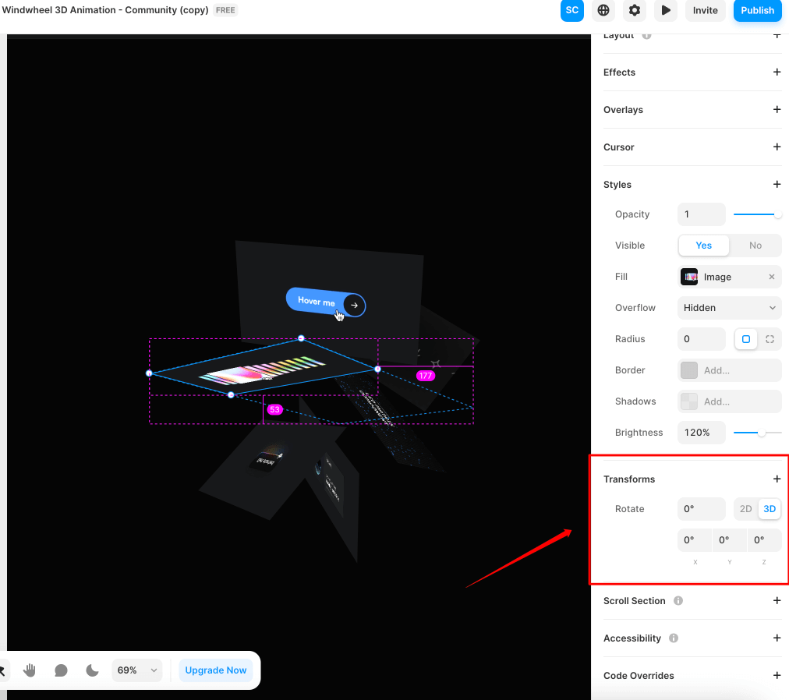Select the comment bubble tool
Screen dimensions: 789x700
tap(61, 670)
